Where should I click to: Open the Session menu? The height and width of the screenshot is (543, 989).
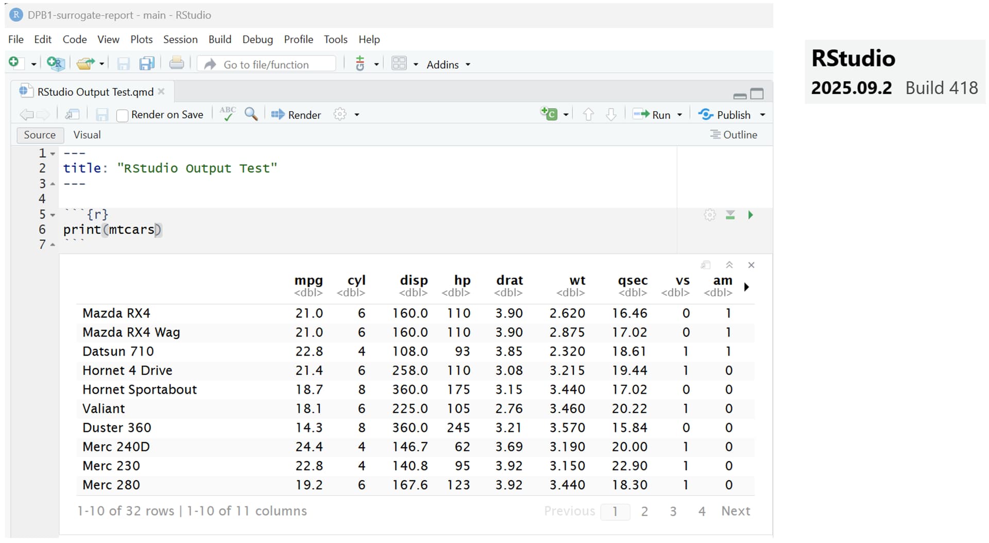(180, 40)
